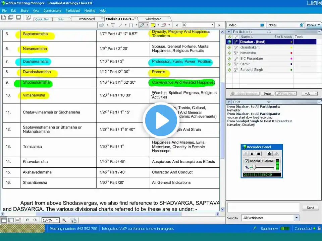
Task: Switch to the first Whiteboard tab
Action: pyautogui.click(x=87, y=19)
